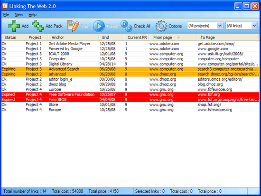This screenshot has width=261, height=196.
Task: Click the window resize grip corner
Action: click(257, 192)
